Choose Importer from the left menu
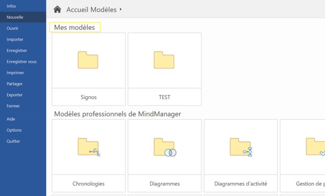 coord(15,39)
